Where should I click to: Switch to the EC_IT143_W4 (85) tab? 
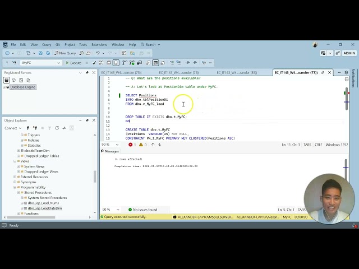pos(237,72)
